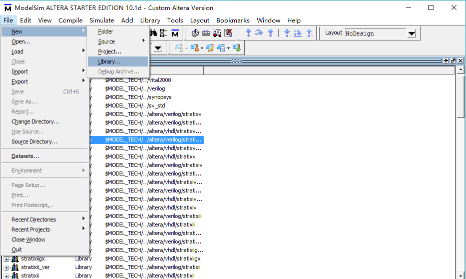Click step-out current instance up arrow icon
Image resolution: width=466 pixels, height=279 pixels.
309,33
